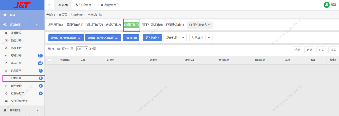Open the dropdown arrow next to 常用标签

(183, 38)
